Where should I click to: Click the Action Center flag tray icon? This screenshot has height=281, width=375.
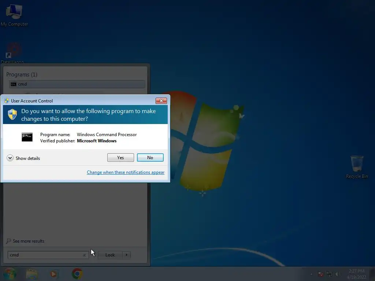[x=320, y=274]
